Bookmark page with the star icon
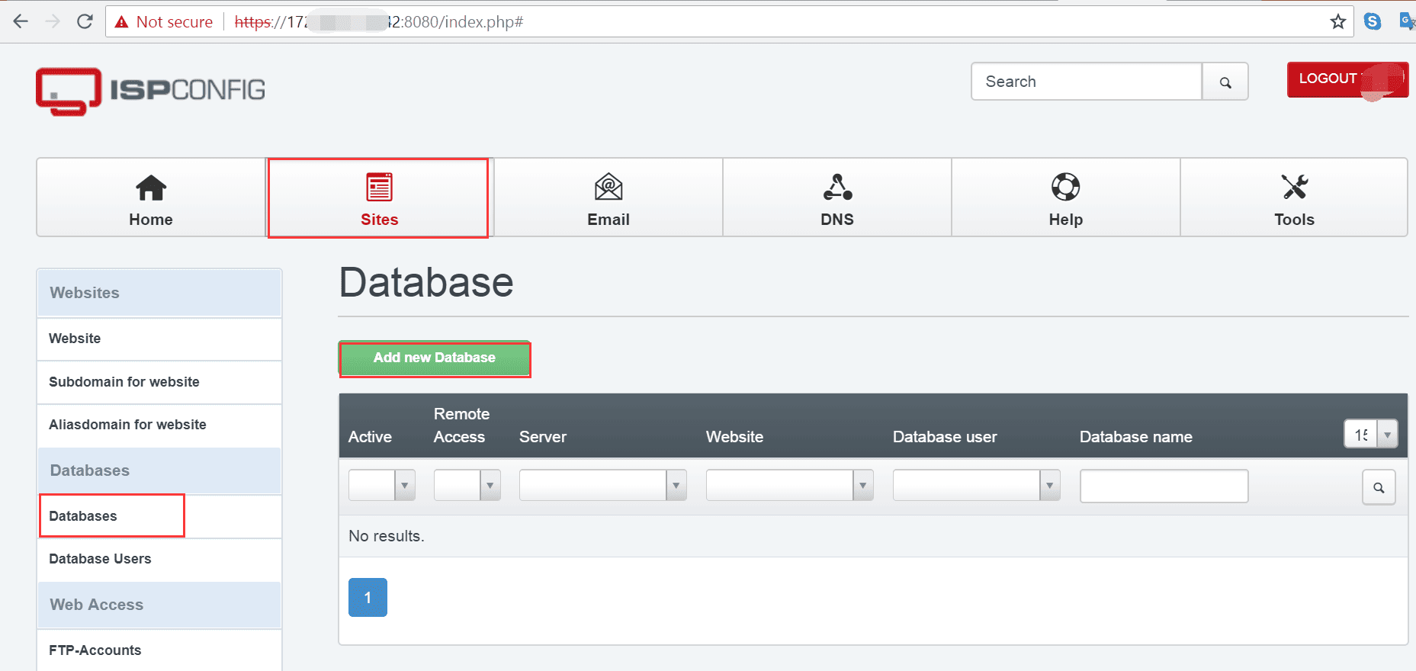This screenshot has height=671, width=1416. 1338,21
